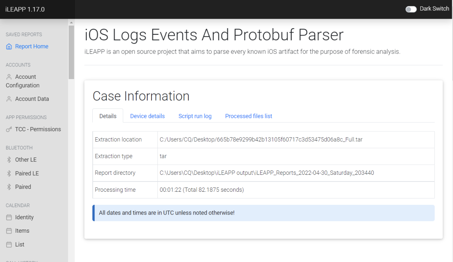The width and height of the screenshot is (453, 262).
Task: Click the iLEAPP open source project description
Action: (x=242, y=52)
